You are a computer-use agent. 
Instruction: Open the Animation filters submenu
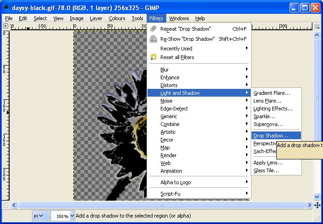(x=199, y=171)
